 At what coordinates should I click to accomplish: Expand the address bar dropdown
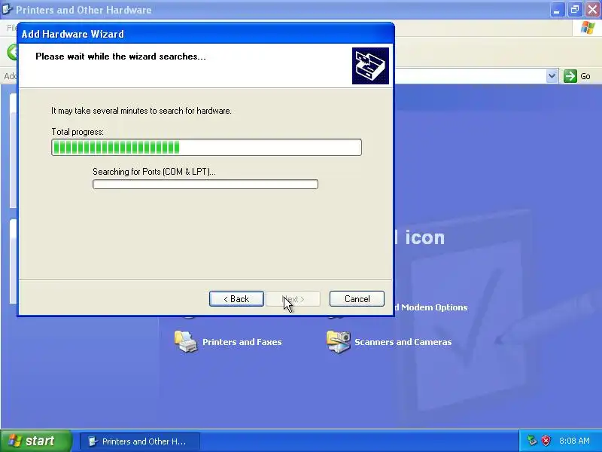[552, 76]
